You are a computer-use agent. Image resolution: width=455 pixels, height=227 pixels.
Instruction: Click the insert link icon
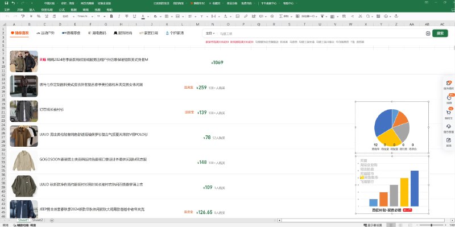(246, 16)
